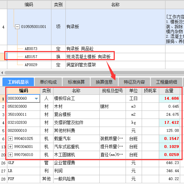184x185 pixels.
Task: Select the 木材 name cell
Action: 76,107
